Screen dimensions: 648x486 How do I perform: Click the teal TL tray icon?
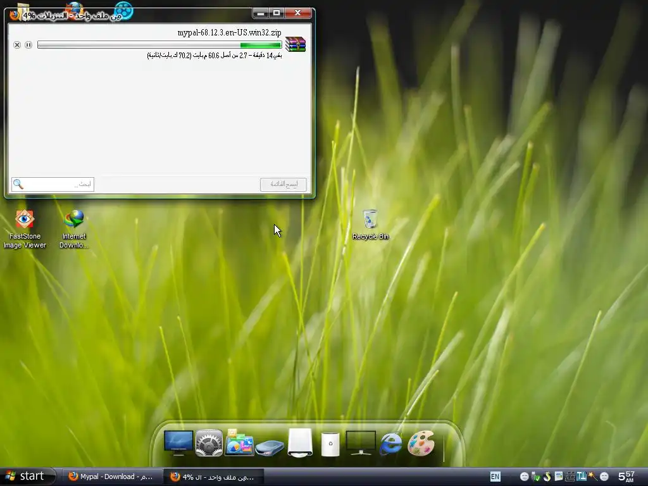click(582, 477)
